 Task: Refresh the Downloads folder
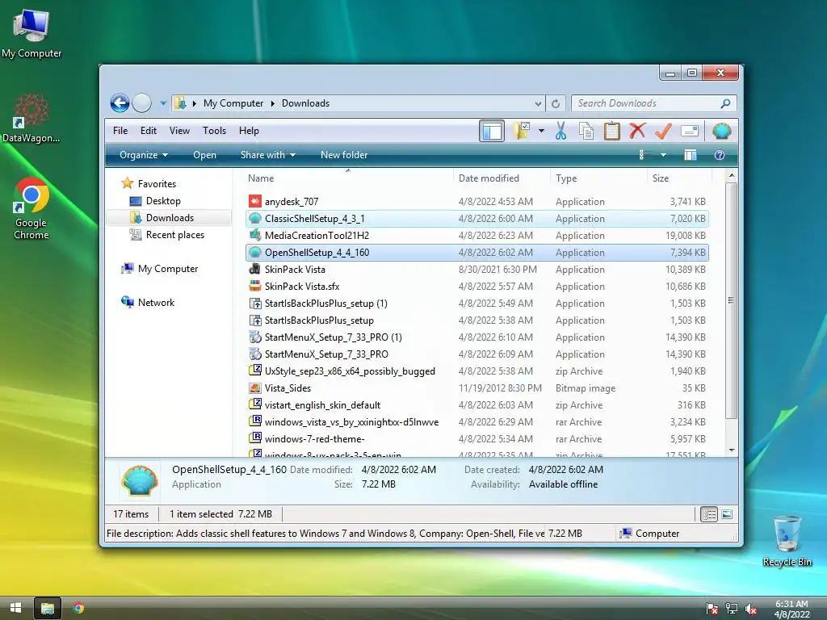(556, 104)
